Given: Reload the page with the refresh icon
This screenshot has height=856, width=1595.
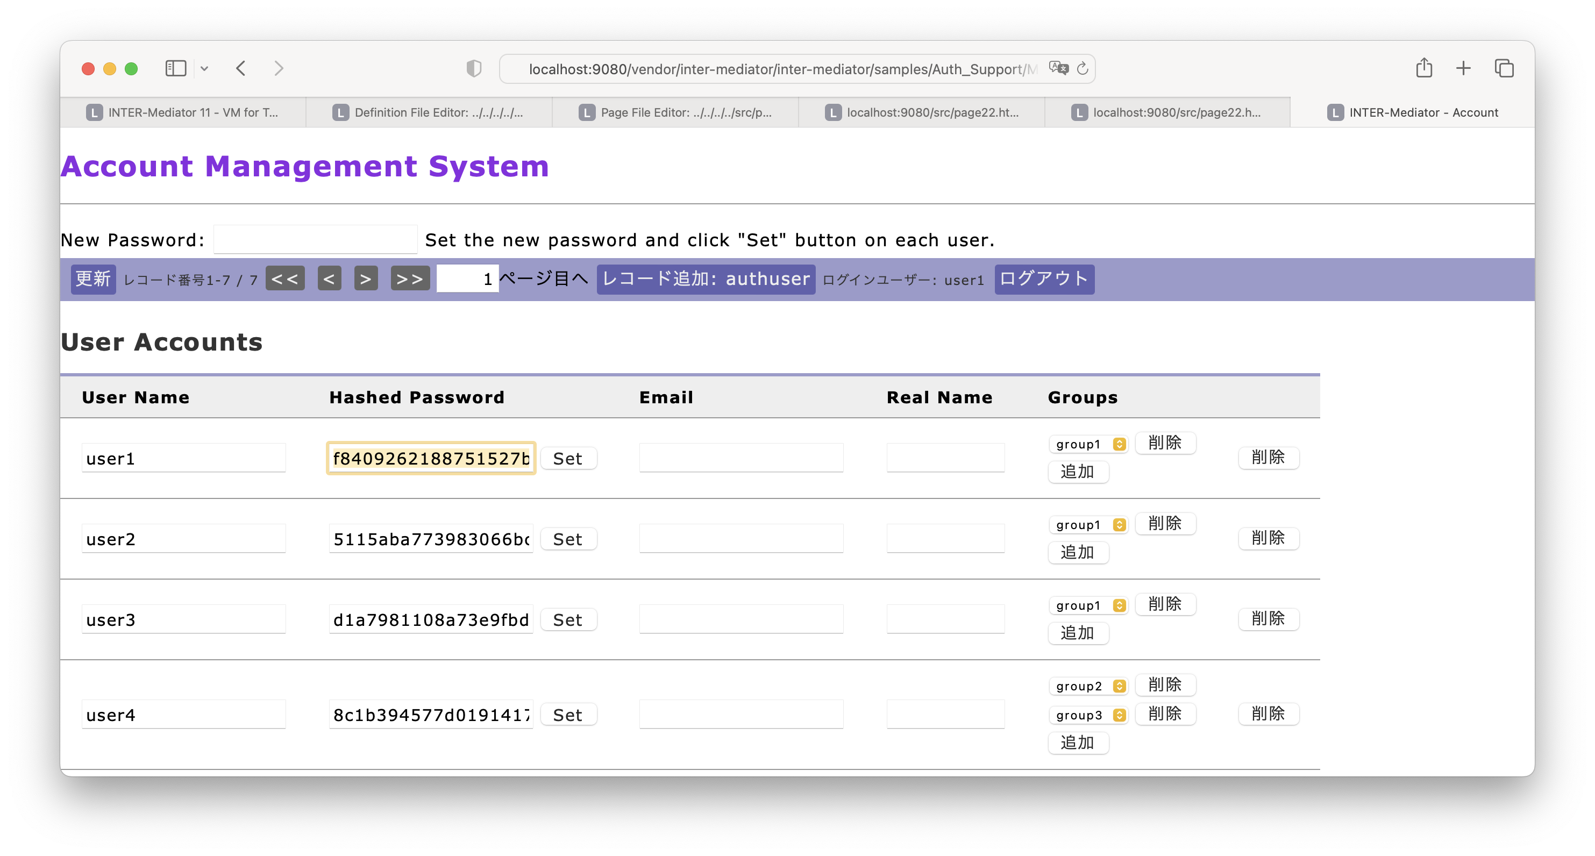Looking at the screenshot, I should (1083, 68).
